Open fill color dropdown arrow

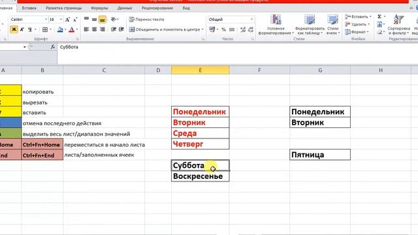tap(65, 29)
